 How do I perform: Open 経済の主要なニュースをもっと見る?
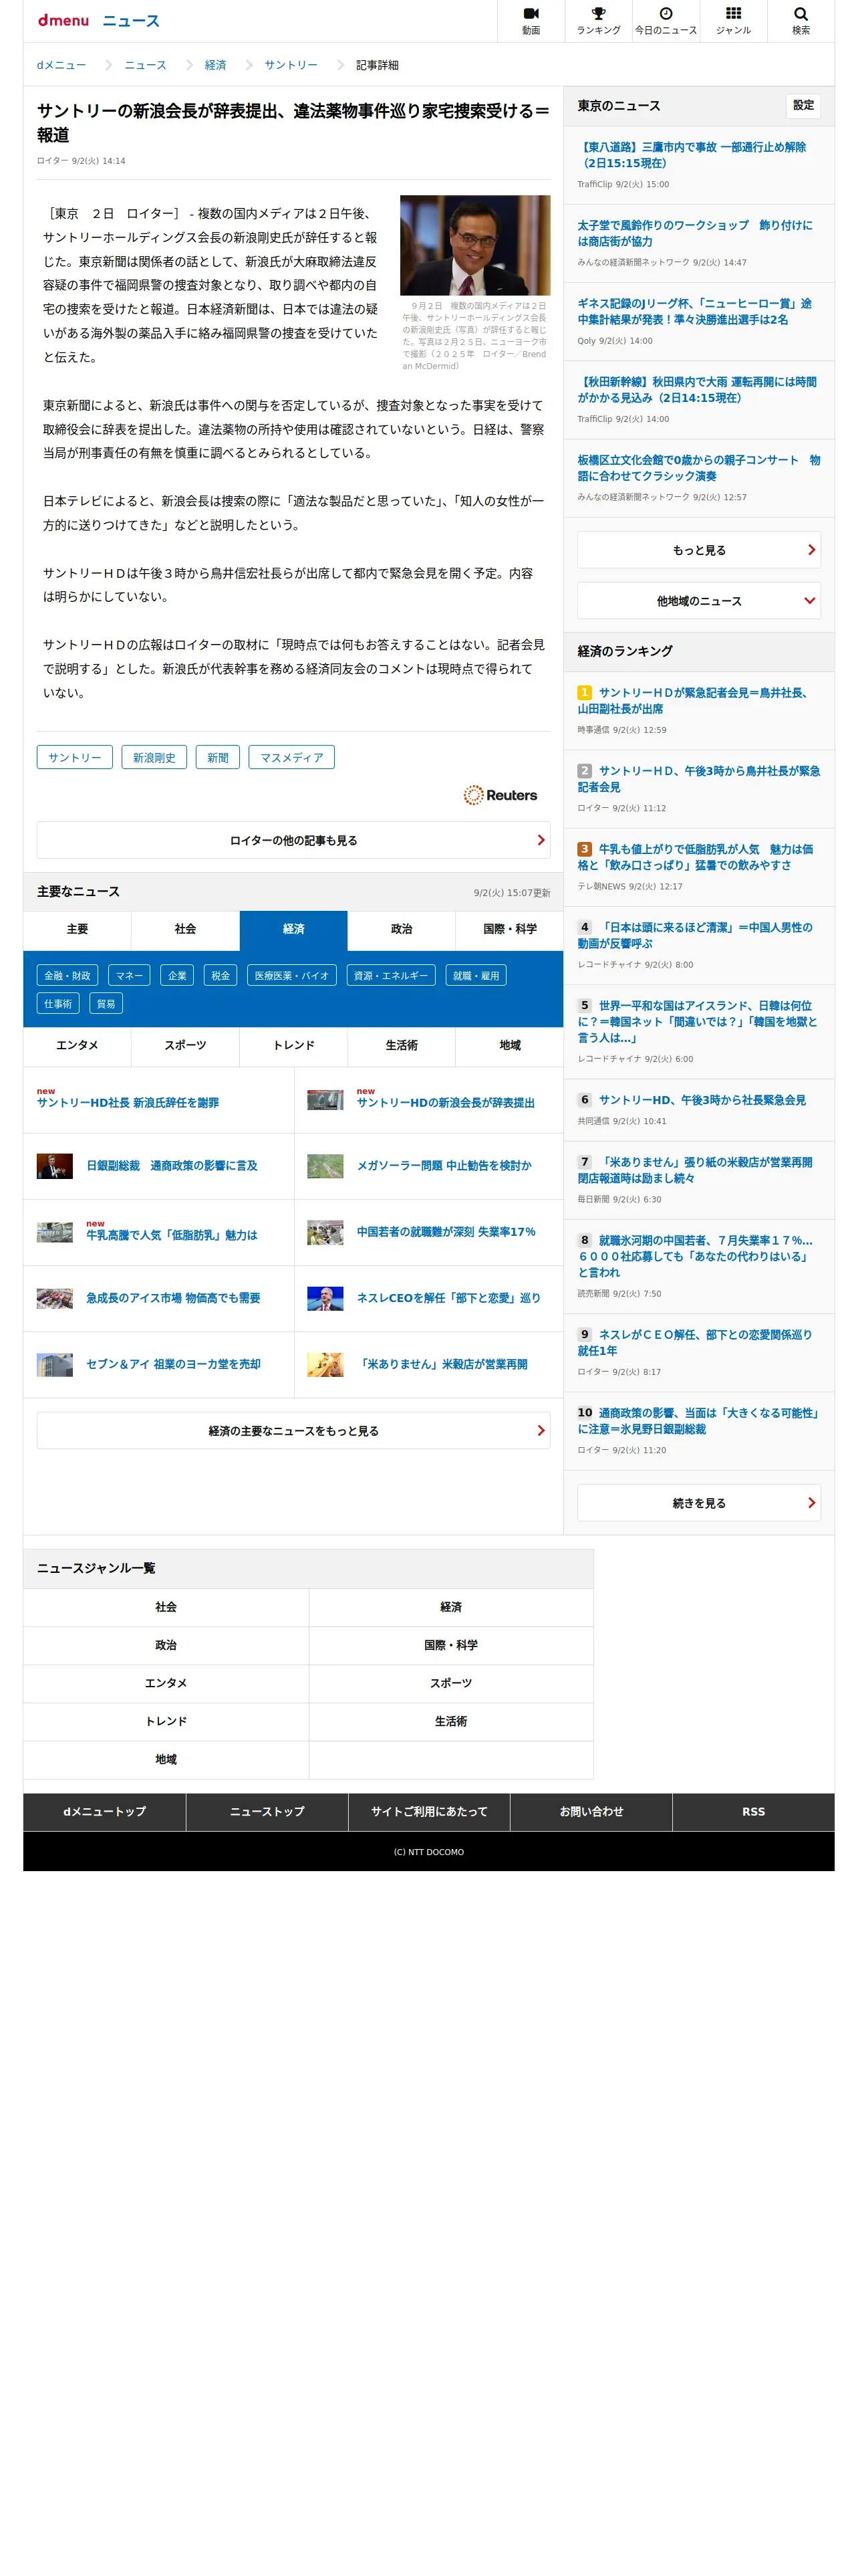coord(293,1431)
